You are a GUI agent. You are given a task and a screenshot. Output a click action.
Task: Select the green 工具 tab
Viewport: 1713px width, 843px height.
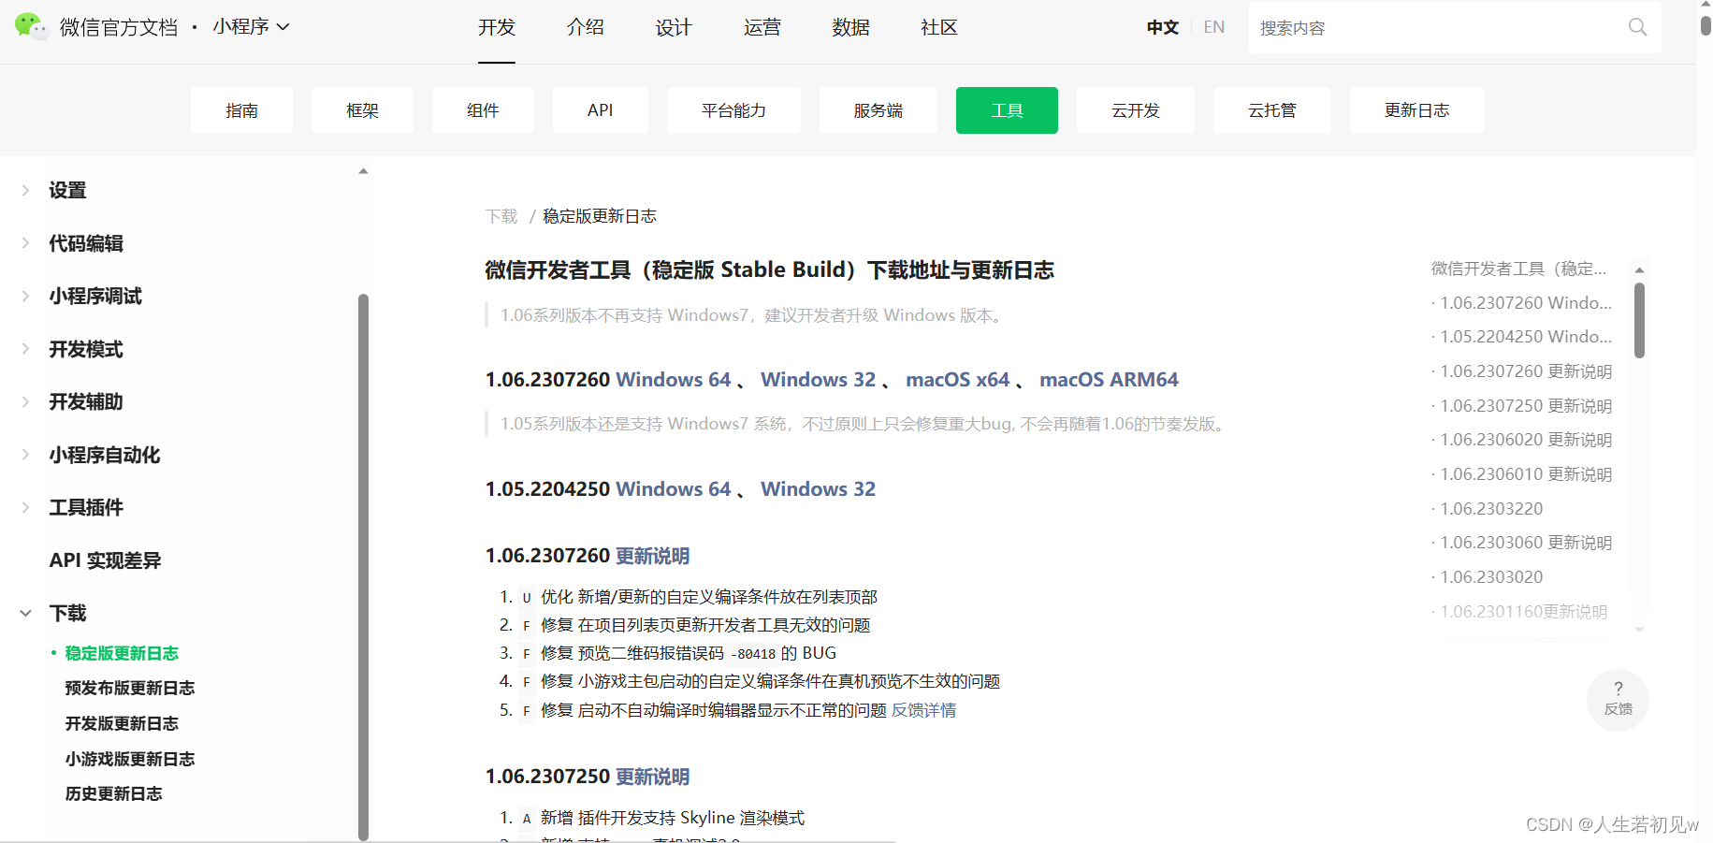pyautogui.click(x=1007, y=110)
